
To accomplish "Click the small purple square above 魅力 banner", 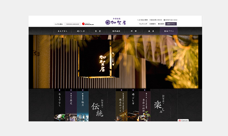I will pyautogui.click(x=83, y=90).
